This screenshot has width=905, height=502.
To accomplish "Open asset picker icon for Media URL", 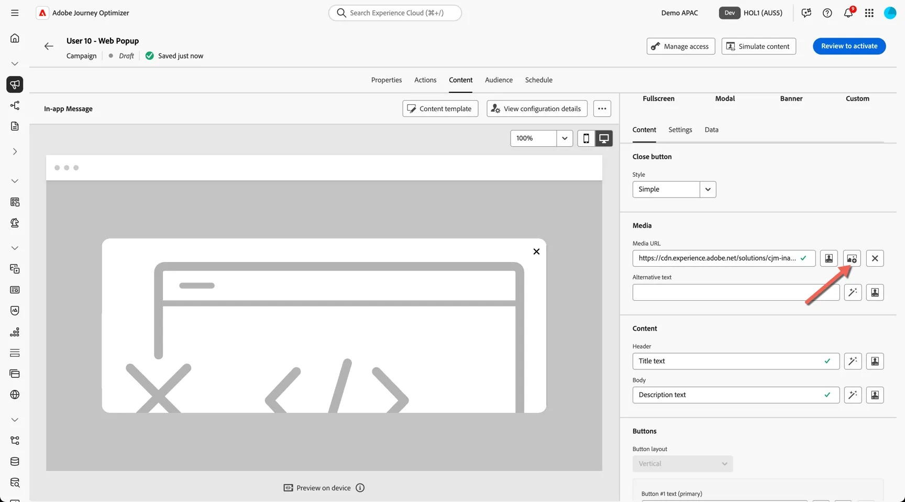I will point(852,258).
